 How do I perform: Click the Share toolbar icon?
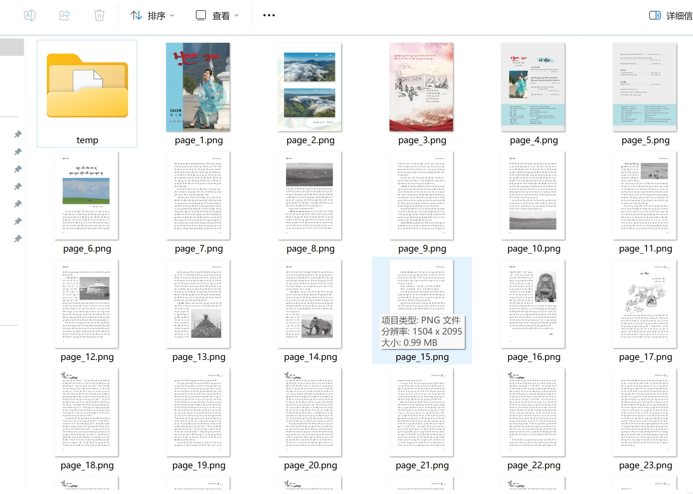(x=65, y=15)
